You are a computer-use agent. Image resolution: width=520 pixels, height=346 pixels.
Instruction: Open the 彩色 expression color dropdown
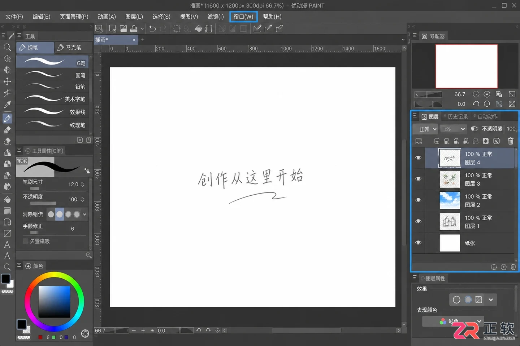click(x=453, y=321)
